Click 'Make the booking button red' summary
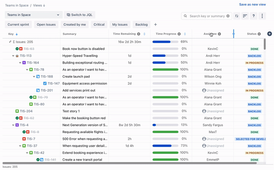The image size is (274, 170). point(84,118)
